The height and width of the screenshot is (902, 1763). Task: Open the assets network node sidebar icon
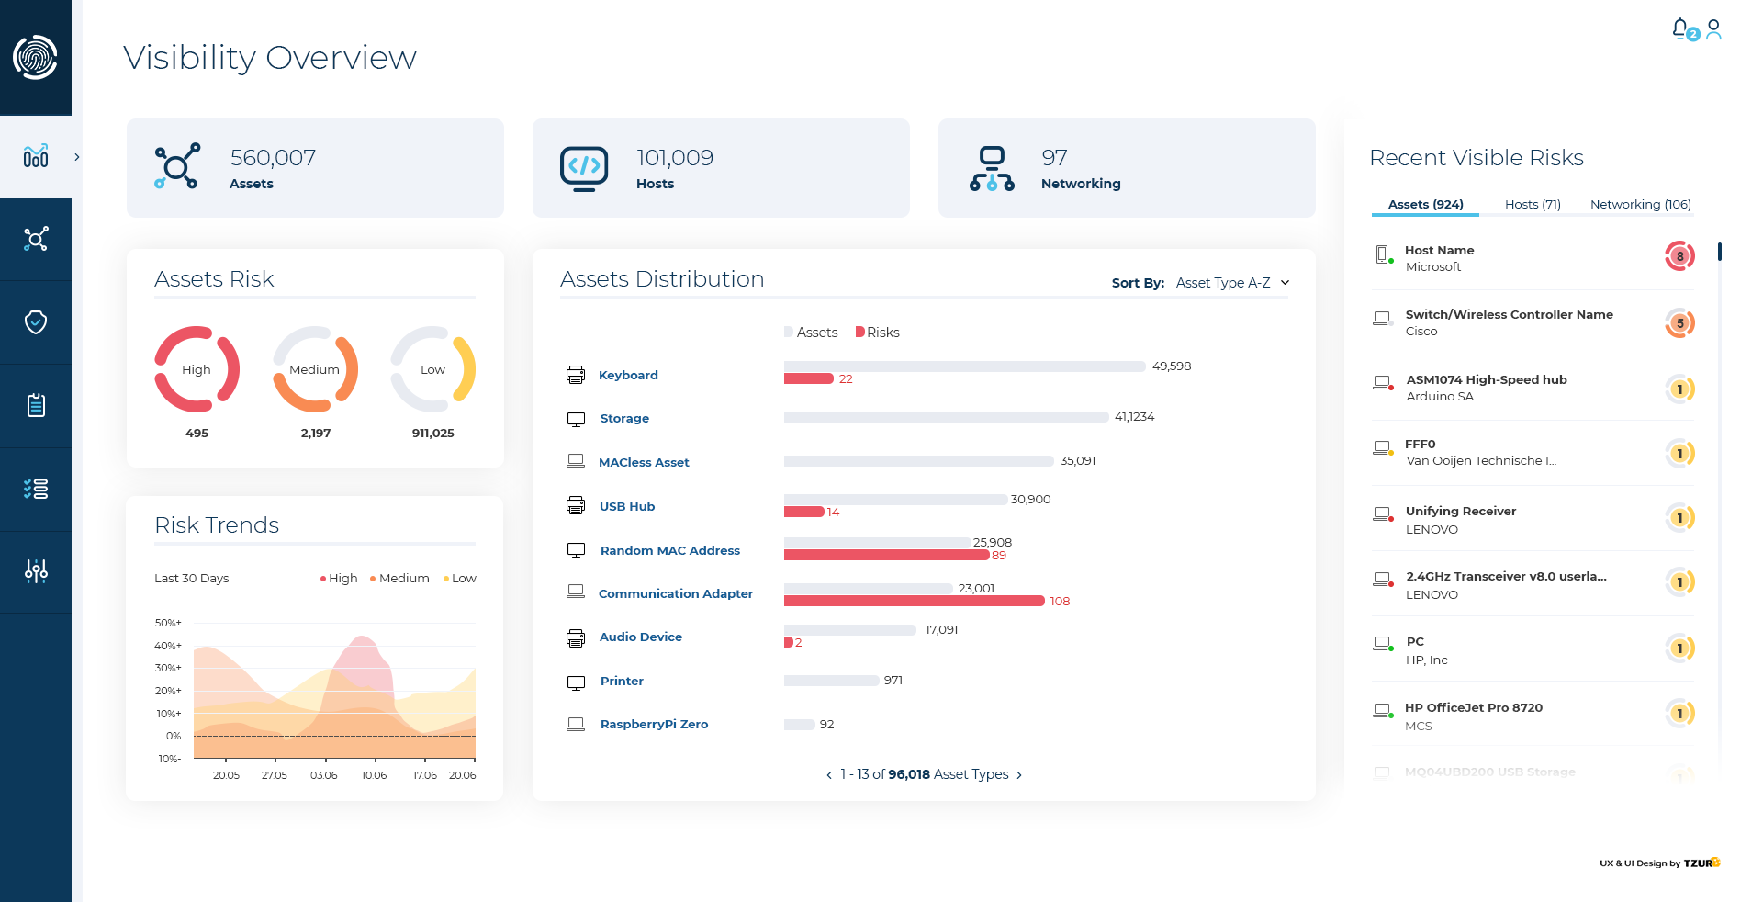pyautogui.click(x=36, y=240)
